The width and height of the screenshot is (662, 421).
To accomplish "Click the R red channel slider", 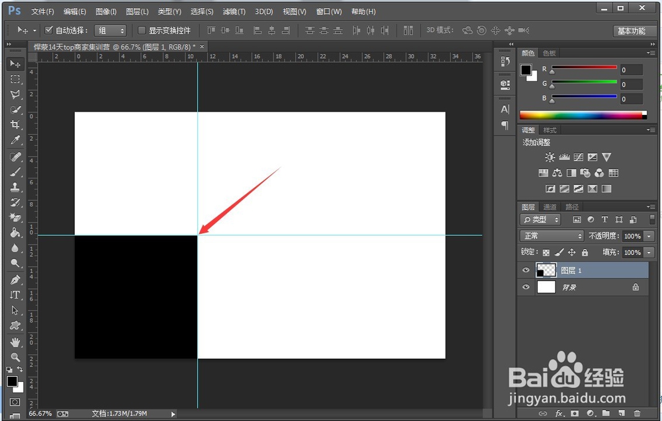I will [x=585, y=67].
